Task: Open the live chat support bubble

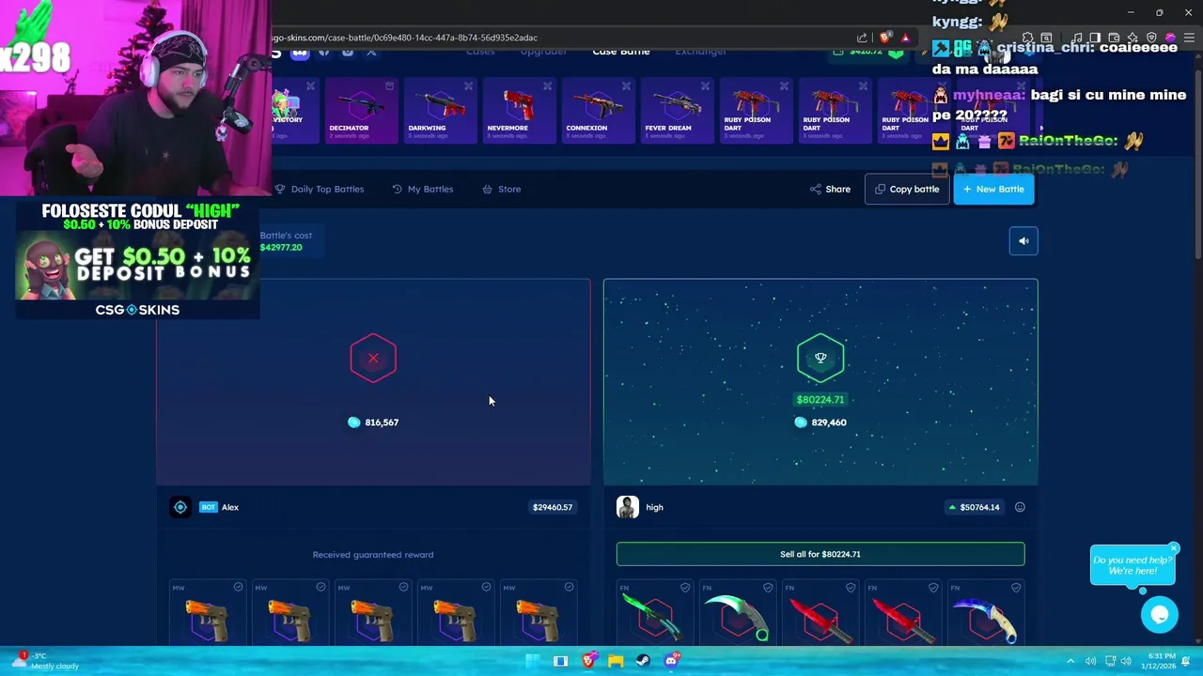Action: tap(1160, 615)
